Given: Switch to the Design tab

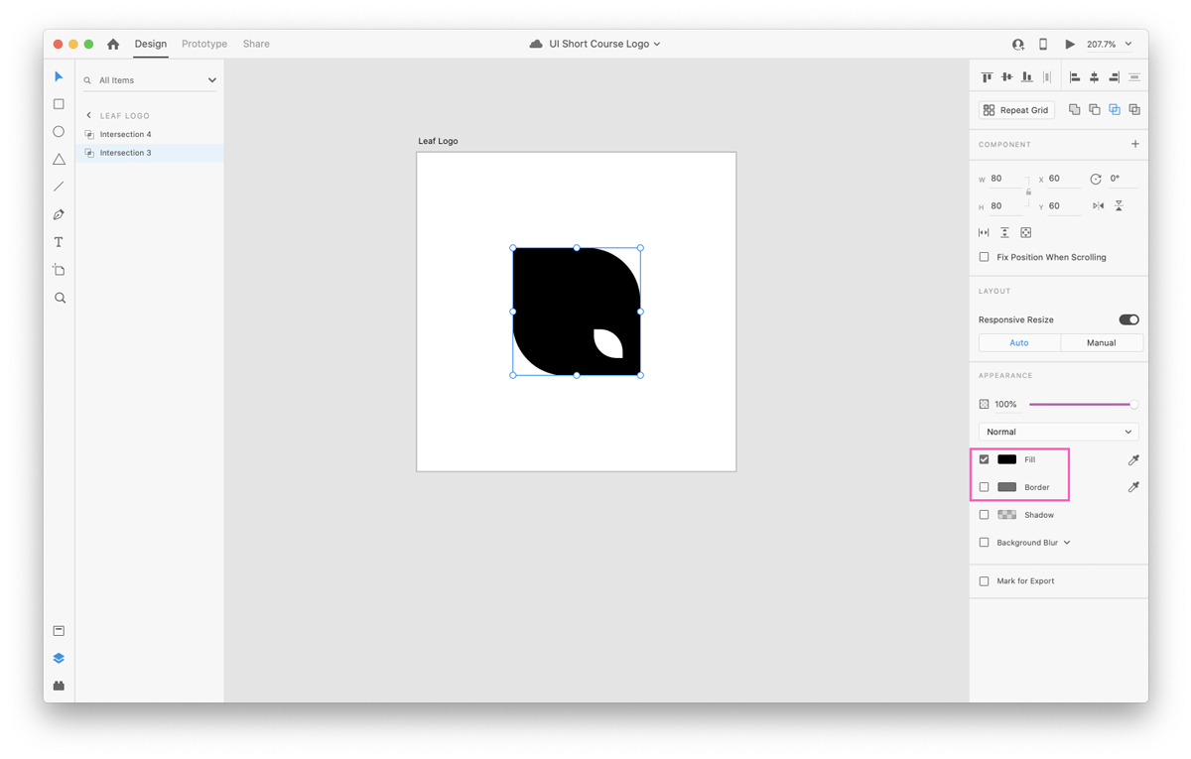Looking at the screenshot, I should tap(151, 44).
